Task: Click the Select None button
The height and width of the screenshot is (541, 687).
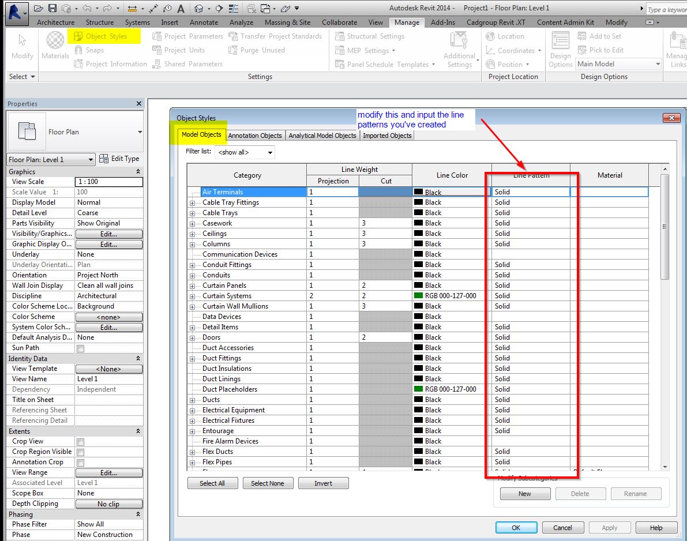Action: (267, 483)
